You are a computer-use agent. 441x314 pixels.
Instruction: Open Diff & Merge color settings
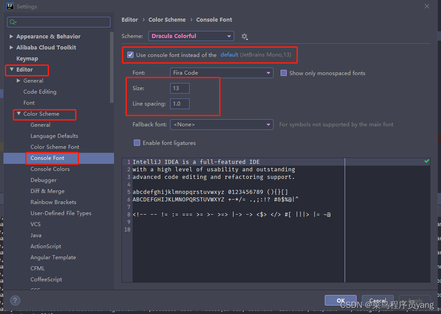click(48, 191)
